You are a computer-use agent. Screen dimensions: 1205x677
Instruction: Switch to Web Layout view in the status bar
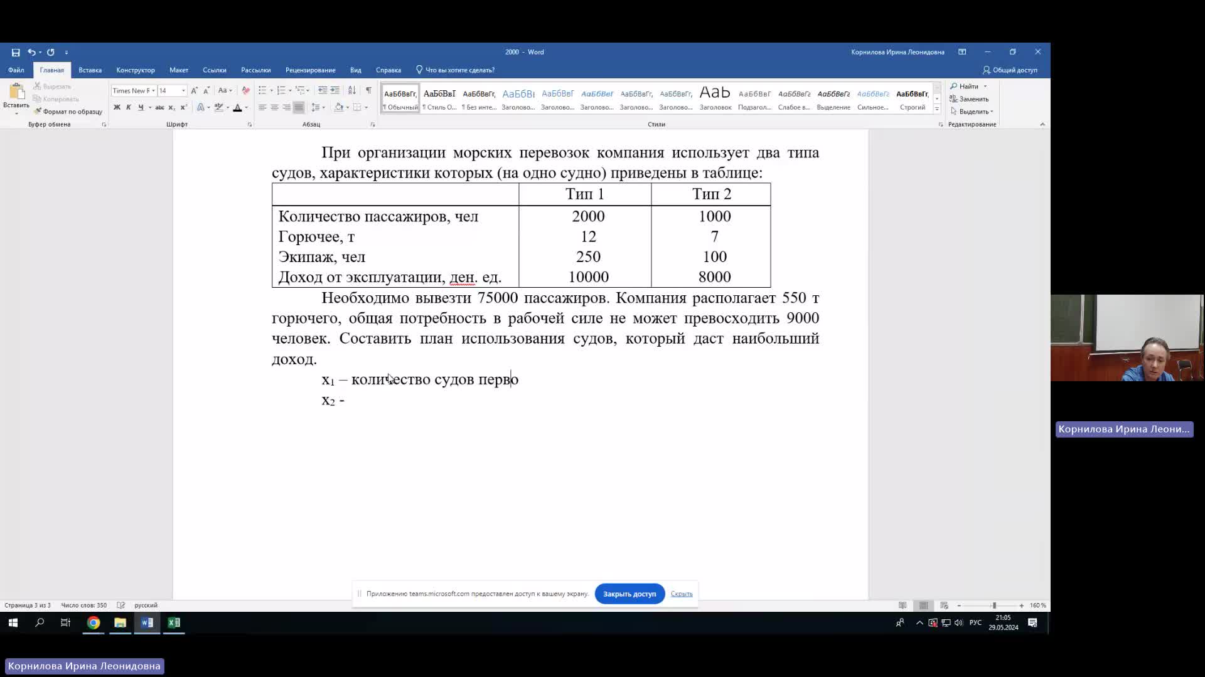[944, 606]
